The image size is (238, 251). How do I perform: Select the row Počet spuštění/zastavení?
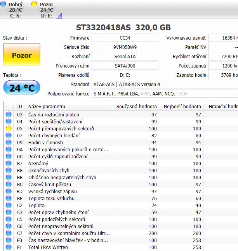click(121, 121)
